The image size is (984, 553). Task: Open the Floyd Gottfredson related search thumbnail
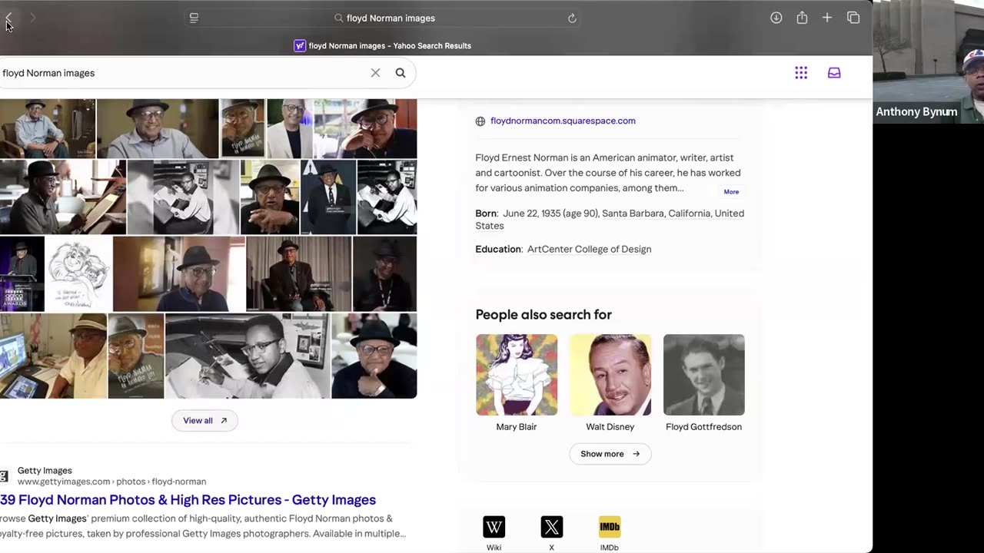(704, 375)
